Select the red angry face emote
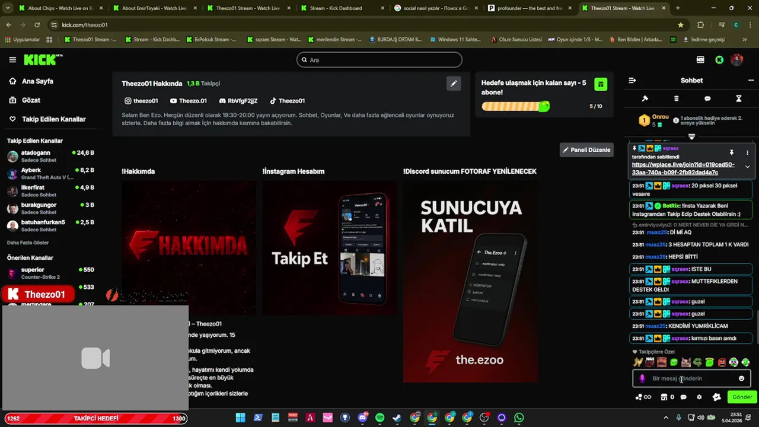This screenshot has width=759, height=427. (x=722, y=362)
